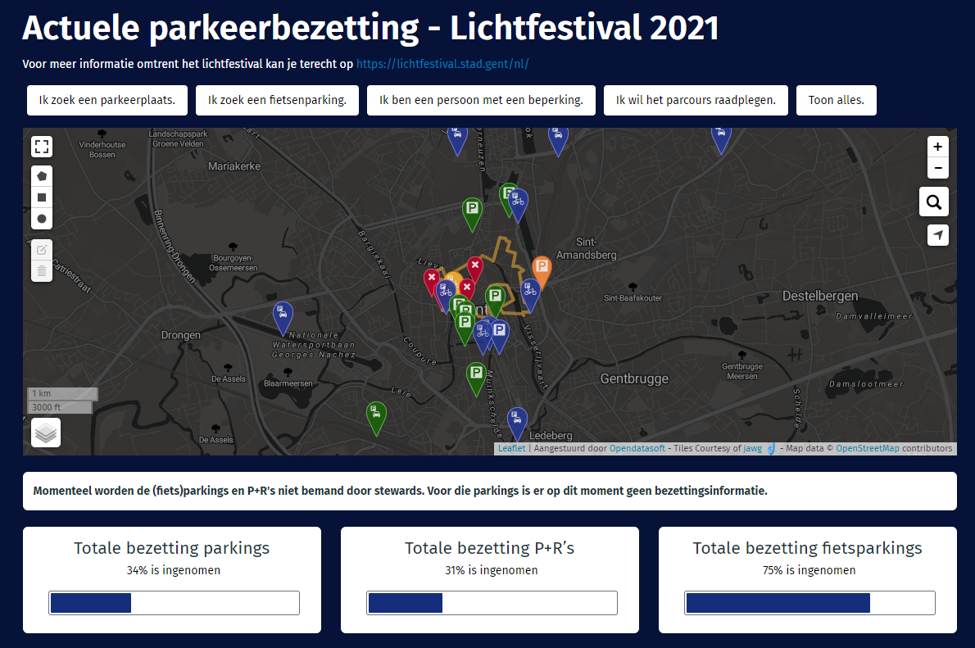Select the circle drawing tool
Viewport: 975px width, 648px height.
coord(41,218)
